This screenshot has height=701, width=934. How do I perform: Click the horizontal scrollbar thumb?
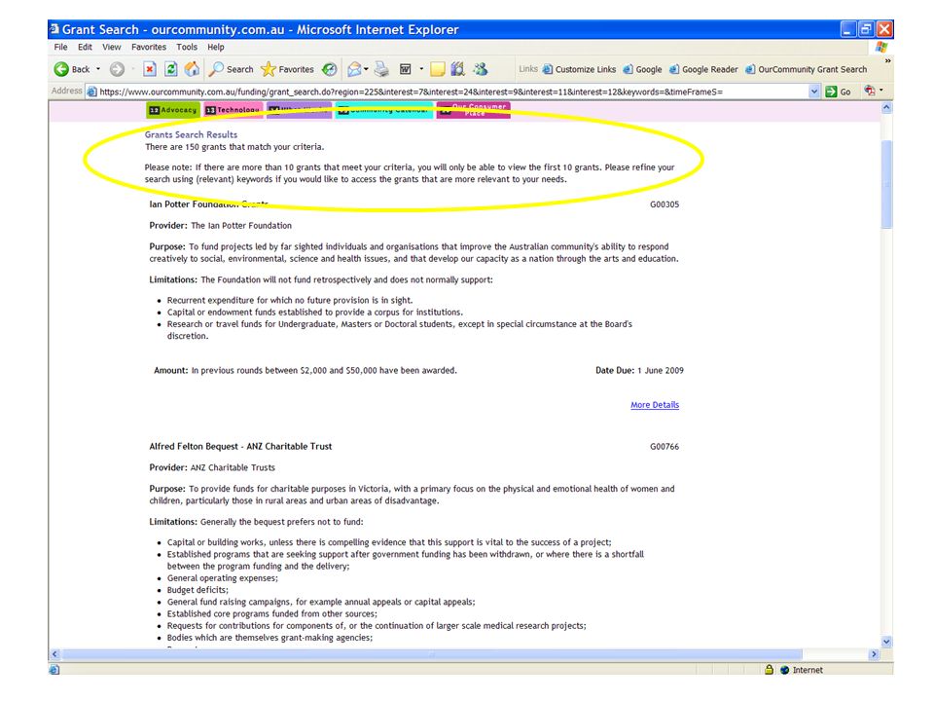432,654
